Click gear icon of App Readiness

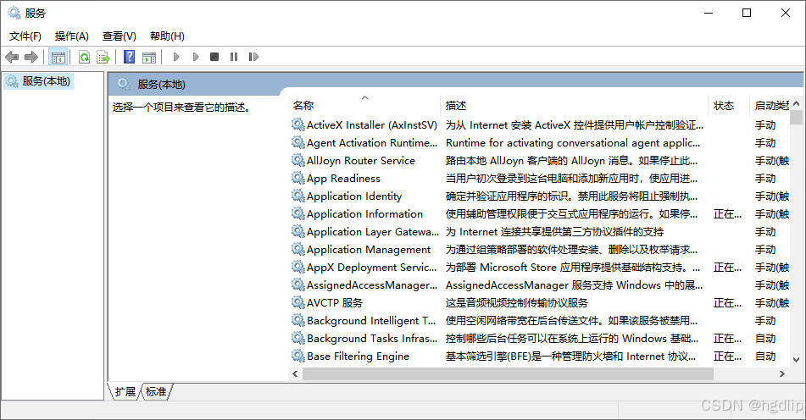tap(298, 178)
